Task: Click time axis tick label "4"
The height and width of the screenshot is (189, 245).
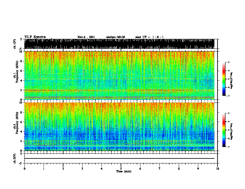Action: [x=102, y=169]
